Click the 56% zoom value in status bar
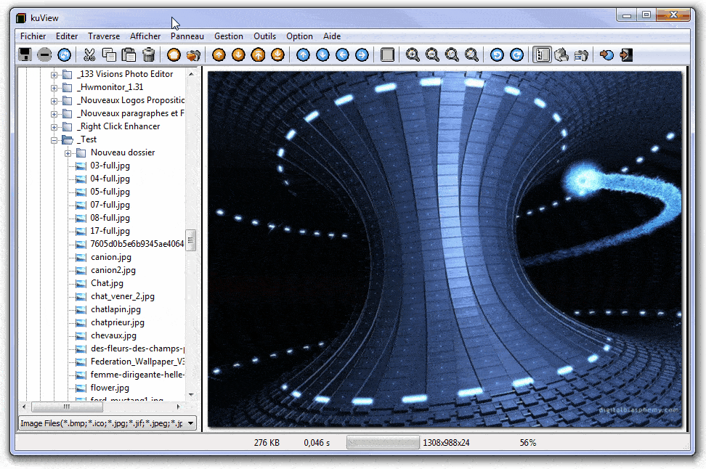Image resolution: width=706 pixels, height=469 pixels. tap(528, 443)
